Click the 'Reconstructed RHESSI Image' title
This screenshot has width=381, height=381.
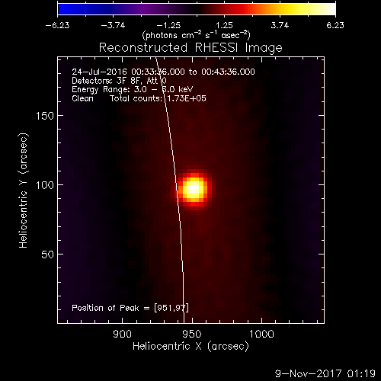(190, 48)
